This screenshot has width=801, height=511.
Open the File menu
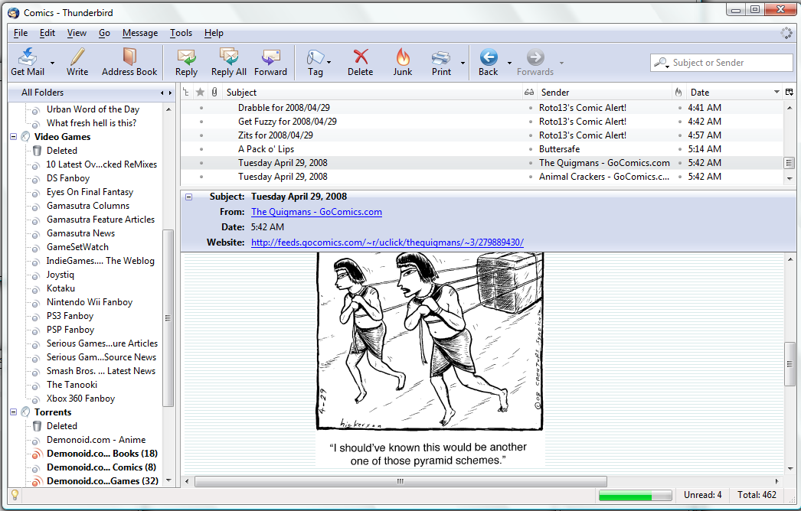pos(21,33)
